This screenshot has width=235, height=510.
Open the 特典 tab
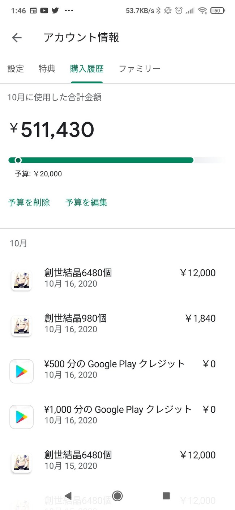pyautogui.click(x=47, y=68)
